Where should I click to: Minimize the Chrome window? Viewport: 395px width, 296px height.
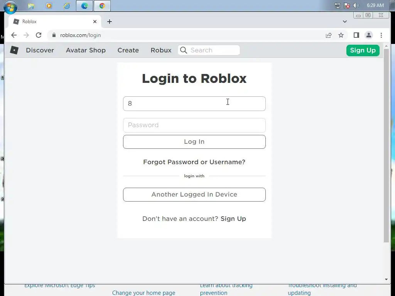(358, 15)
